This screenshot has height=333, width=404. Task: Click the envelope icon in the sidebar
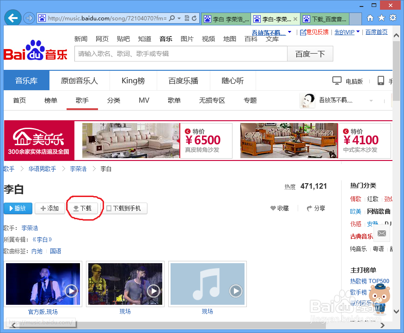pos(381,234)
